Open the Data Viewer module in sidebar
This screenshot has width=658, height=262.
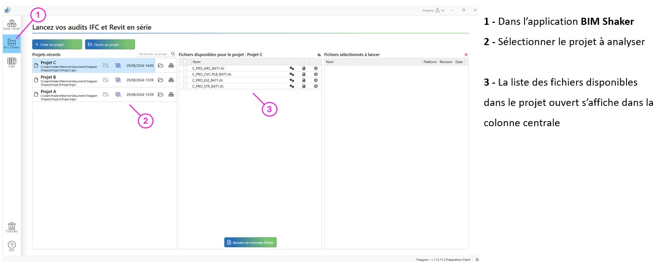coord(11,25)
